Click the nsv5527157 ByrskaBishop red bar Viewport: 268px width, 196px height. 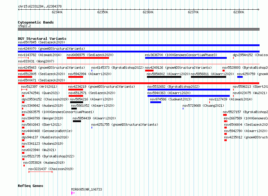coord(225,115)
